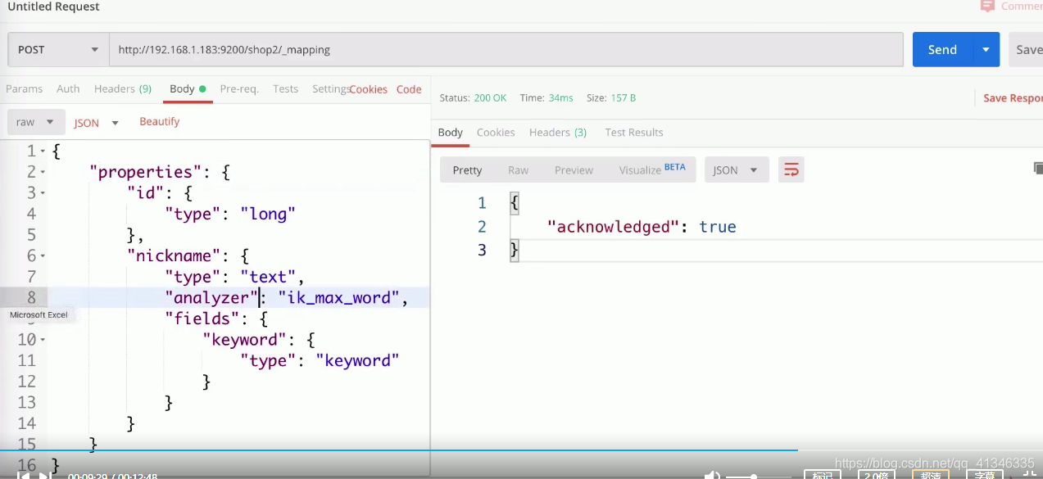The width and height of the screenshot is (1043, 479).
Task: Send the request with the Send button
Action: coord(942,49)
